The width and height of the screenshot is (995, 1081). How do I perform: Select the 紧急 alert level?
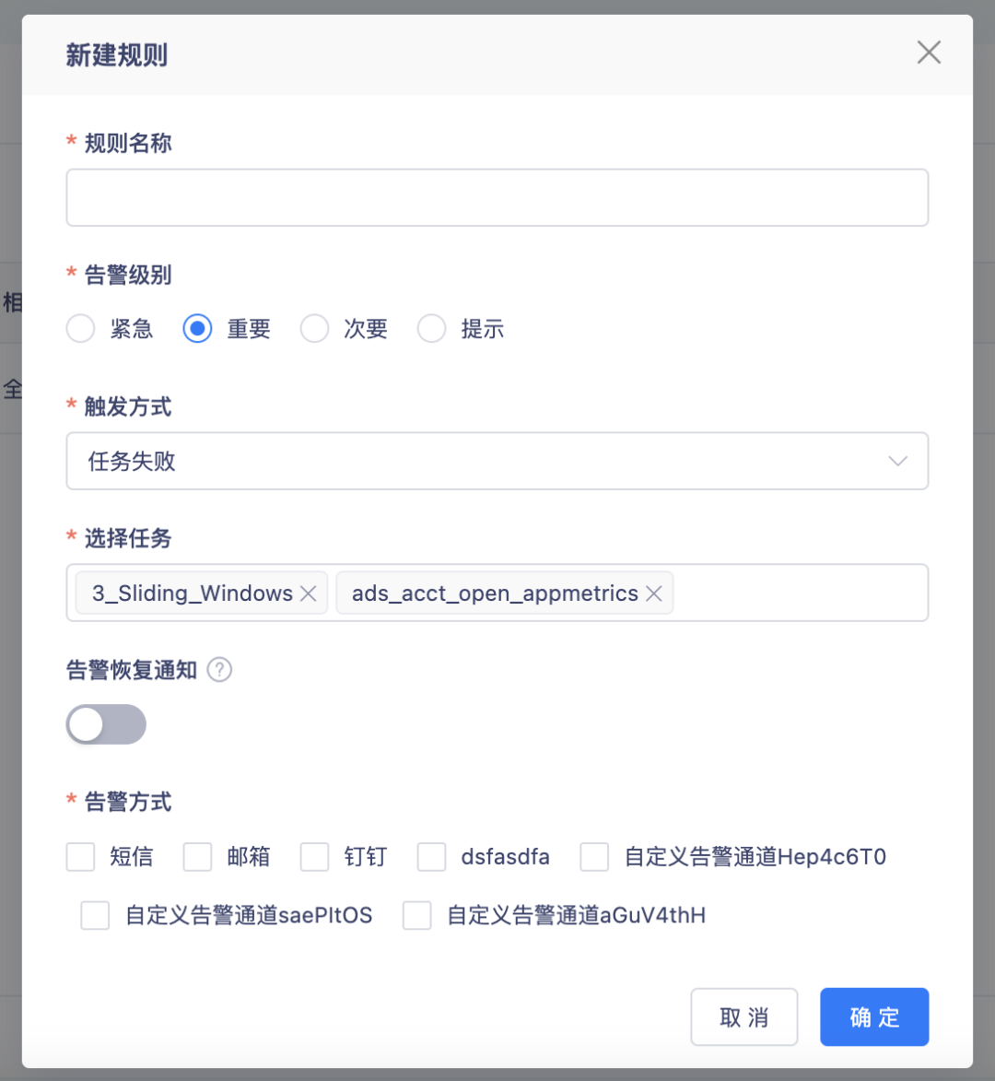pos(80,328)
